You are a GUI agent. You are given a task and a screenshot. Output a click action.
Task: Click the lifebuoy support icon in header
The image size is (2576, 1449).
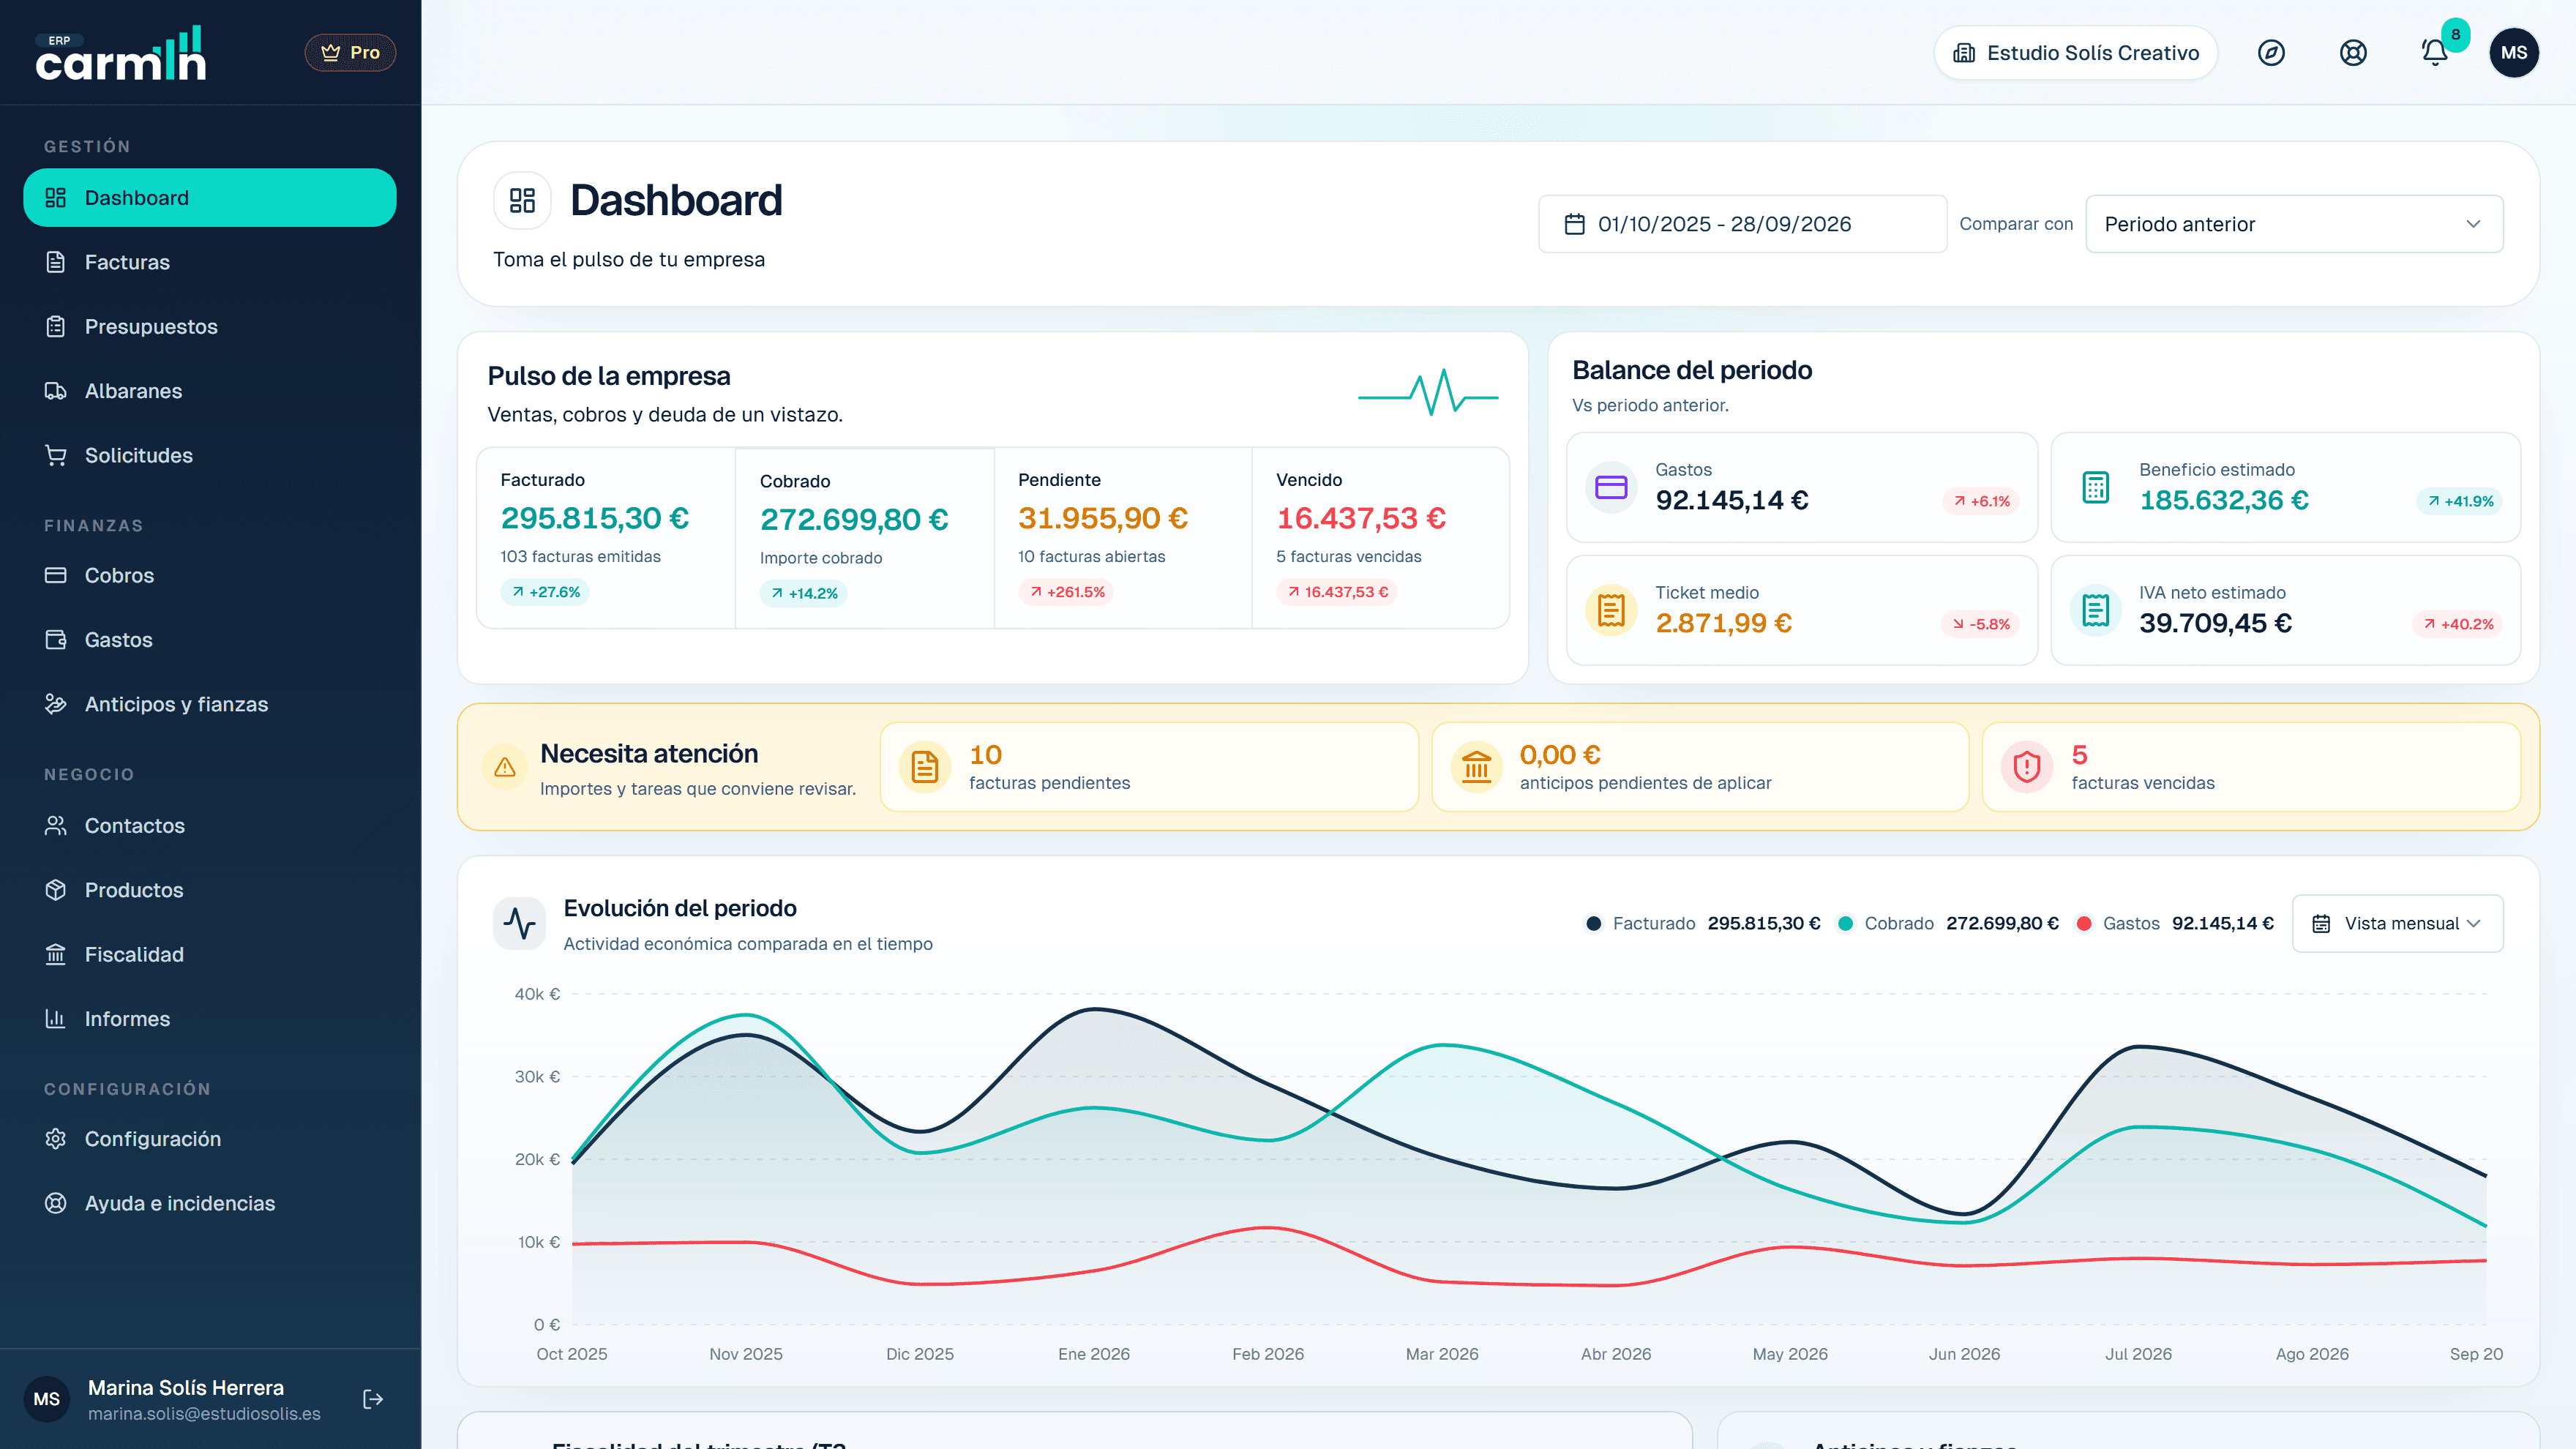coord(2353,53)
